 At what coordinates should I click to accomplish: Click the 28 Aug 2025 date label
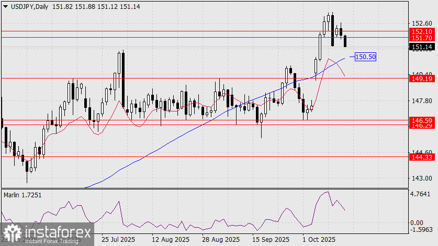coord(221,240)
